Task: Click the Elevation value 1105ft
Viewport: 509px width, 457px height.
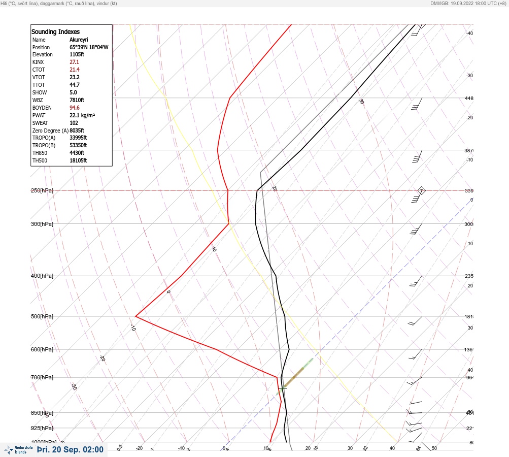Action: [77, 54]
